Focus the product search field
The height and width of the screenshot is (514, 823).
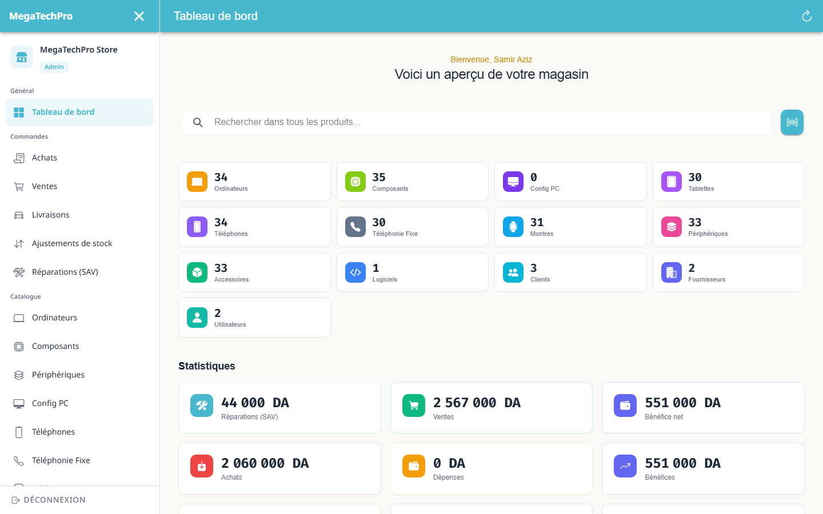[x=477, y=122]
